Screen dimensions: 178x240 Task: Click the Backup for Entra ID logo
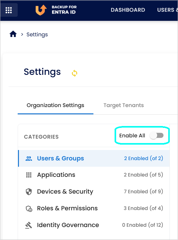[56, 10]
